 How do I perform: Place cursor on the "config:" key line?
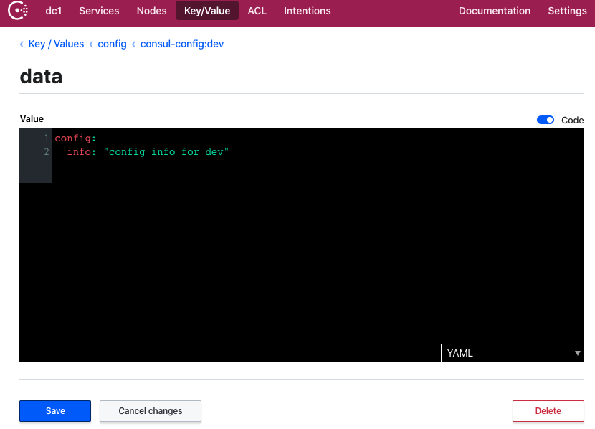(x=75, y=138)
